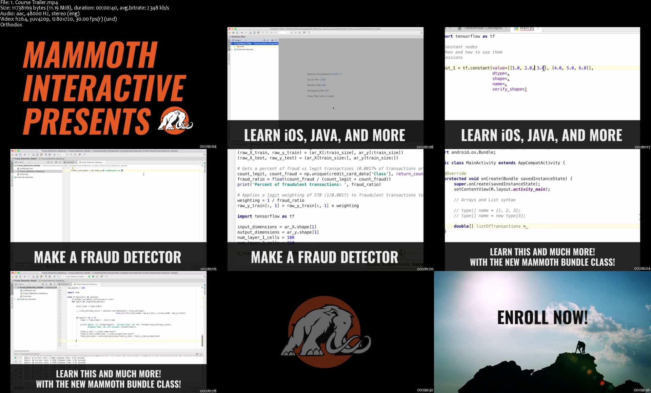Click Pycharm_Files breadcrumb in navigation bar
The height and width of the screenshot is (393, 651).
coord(238,37)
